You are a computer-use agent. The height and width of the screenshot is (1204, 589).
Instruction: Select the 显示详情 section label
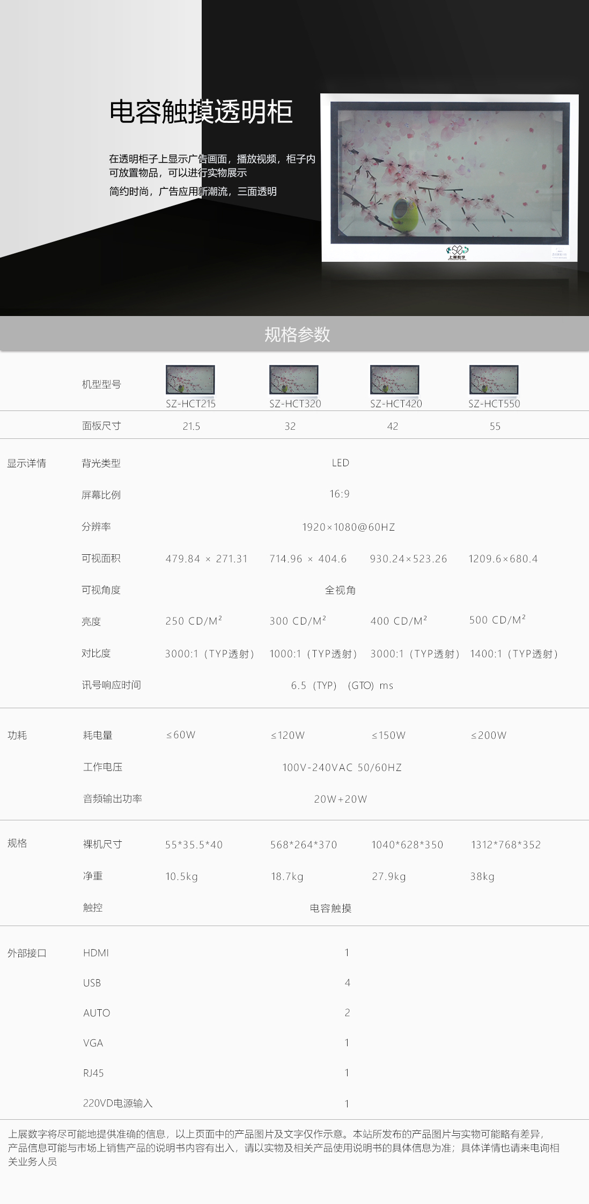click(27, 464)
